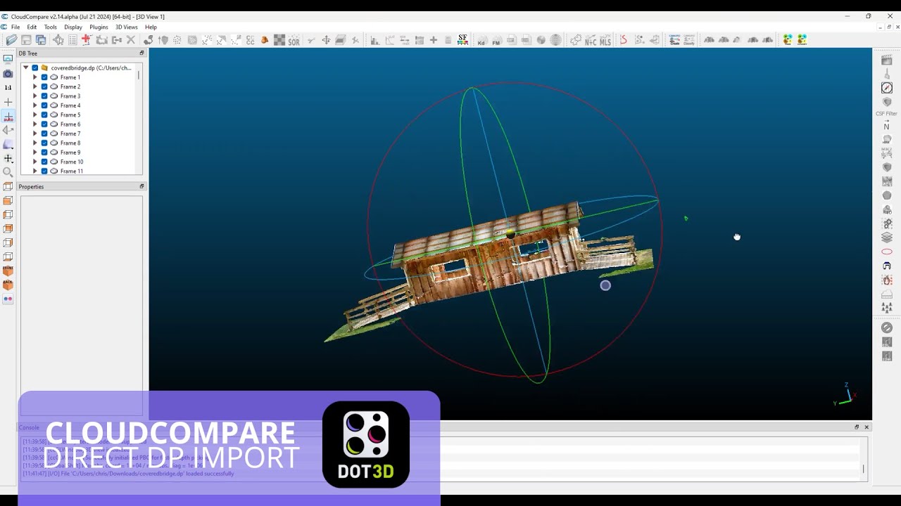The image size is (901, 506).
Task: Click the Delete X icon in toolbar
Action: 131,40
